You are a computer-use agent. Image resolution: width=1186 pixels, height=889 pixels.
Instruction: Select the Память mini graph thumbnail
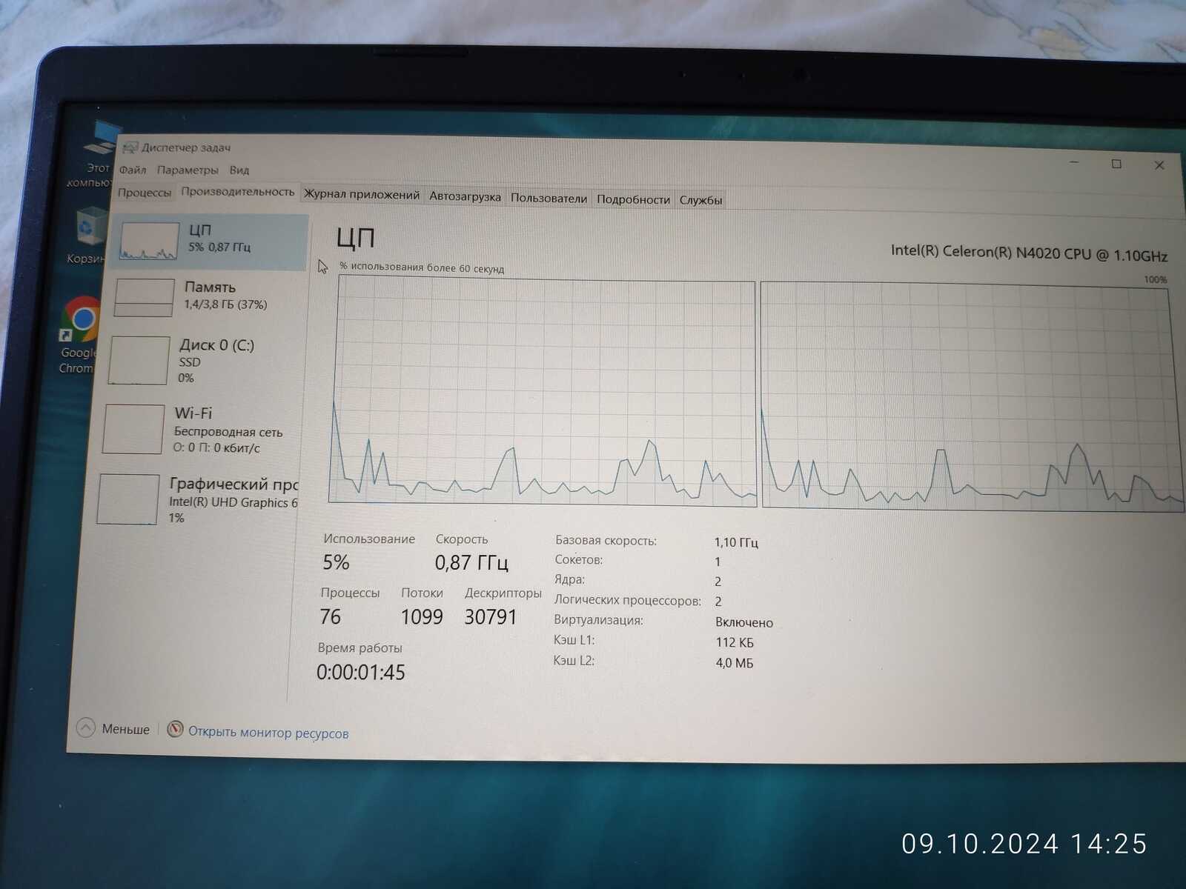click(x=144, y=297)
